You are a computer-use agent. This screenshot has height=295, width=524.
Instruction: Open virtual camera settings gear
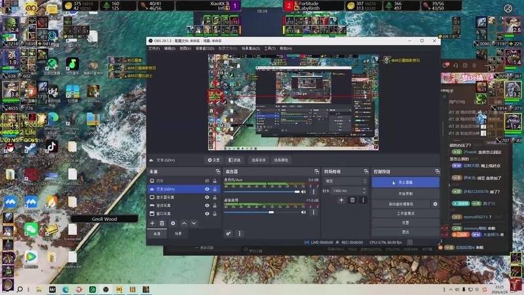[x=435, y=204]
